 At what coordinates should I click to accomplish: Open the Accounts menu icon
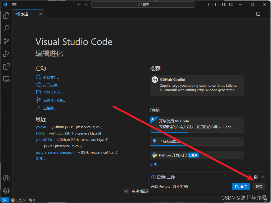pyautogui.click(x=6, y=178)
